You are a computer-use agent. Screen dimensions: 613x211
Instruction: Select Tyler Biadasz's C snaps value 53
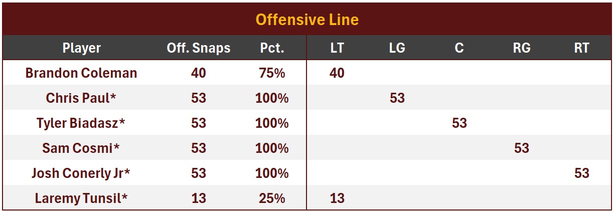[459, 123]
